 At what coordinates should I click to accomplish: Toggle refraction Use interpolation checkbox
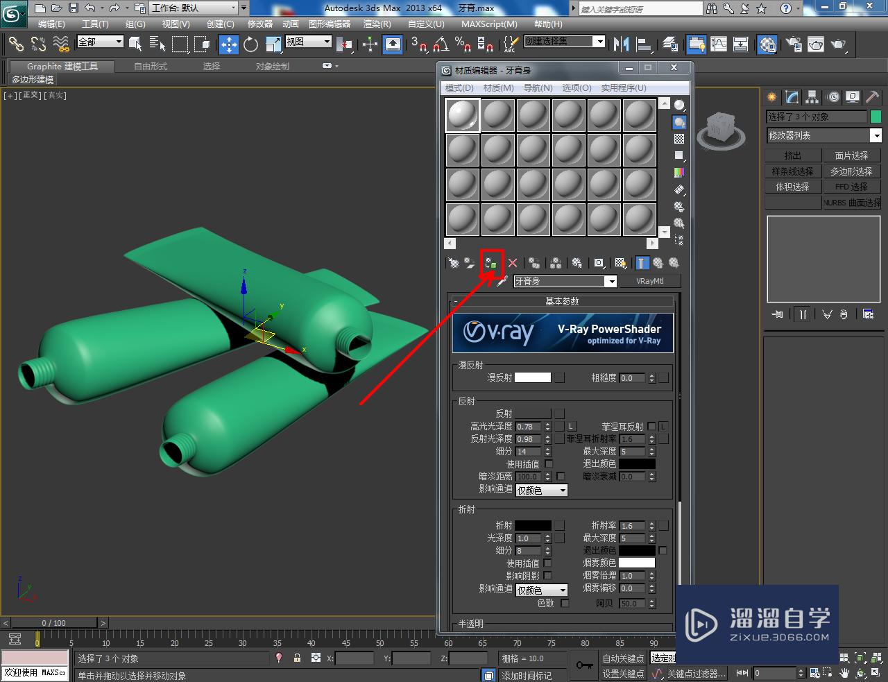[548, 563]
